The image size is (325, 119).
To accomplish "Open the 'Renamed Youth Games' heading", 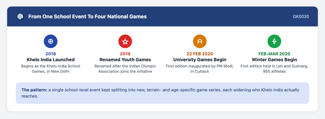I will pos(125,60).
